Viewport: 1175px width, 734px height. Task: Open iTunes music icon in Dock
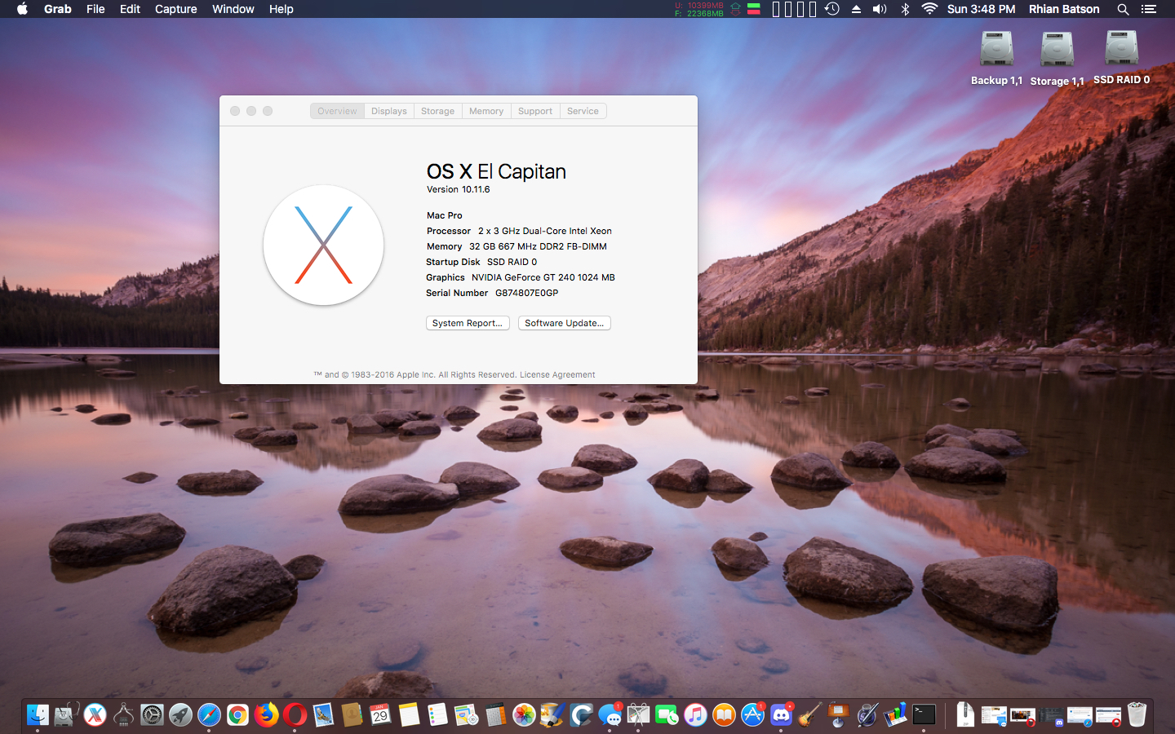tap(695, 715)
